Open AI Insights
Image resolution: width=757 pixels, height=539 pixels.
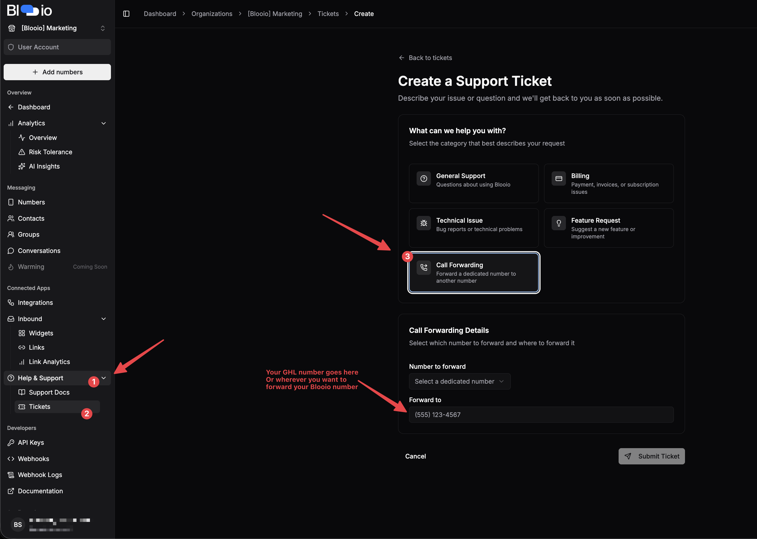[44, 166]
